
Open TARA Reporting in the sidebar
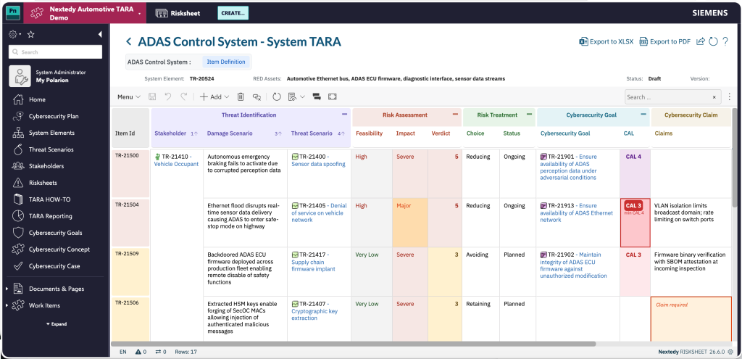(50, 216)
